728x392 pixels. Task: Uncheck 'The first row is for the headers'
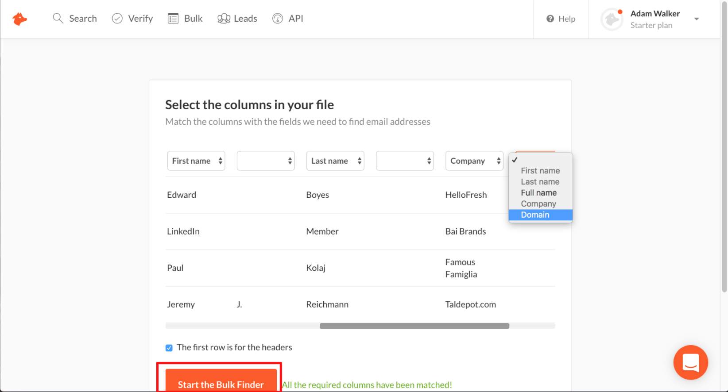[x=169, y=348]
